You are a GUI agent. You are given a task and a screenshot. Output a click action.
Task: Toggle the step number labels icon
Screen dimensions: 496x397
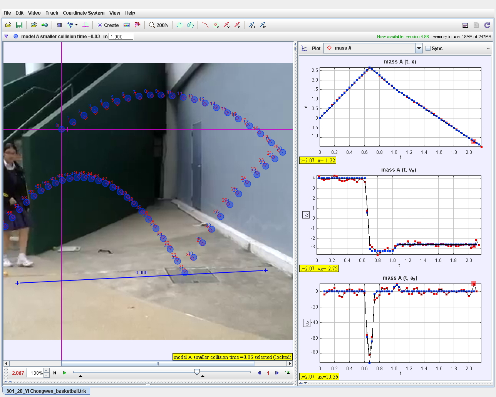click(191, 25)
